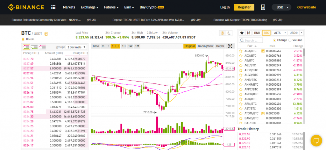Click the Binance logo
Screen dimensions: 326x150
(26, 7)
